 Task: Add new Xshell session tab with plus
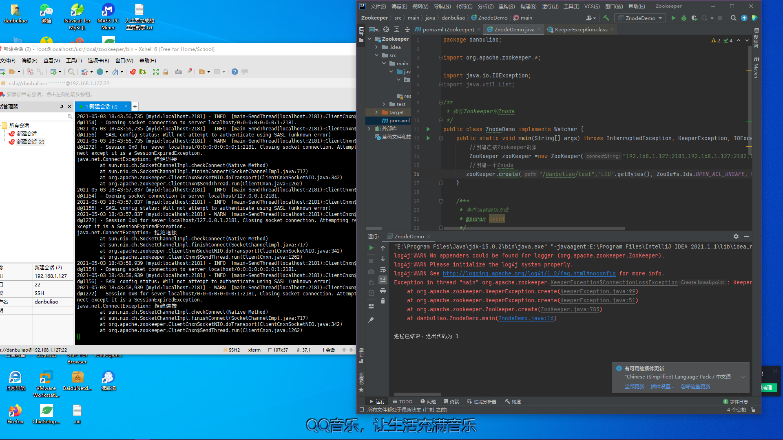135,106
